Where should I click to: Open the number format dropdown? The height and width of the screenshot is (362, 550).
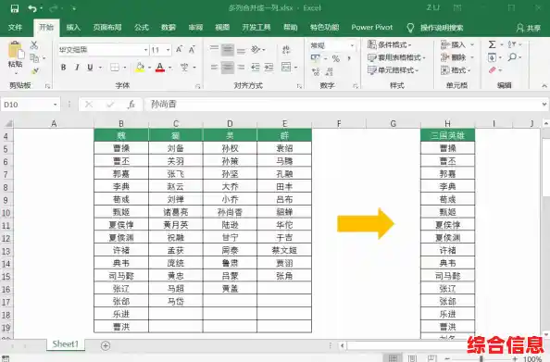point(352,45)
